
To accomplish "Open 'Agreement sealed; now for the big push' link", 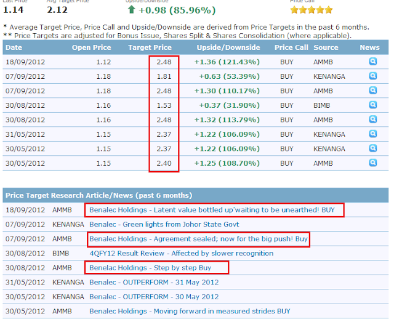I will 198,239.
